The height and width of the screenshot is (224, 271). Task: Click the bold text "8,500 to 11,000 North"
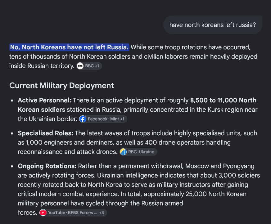coord(223,100)
